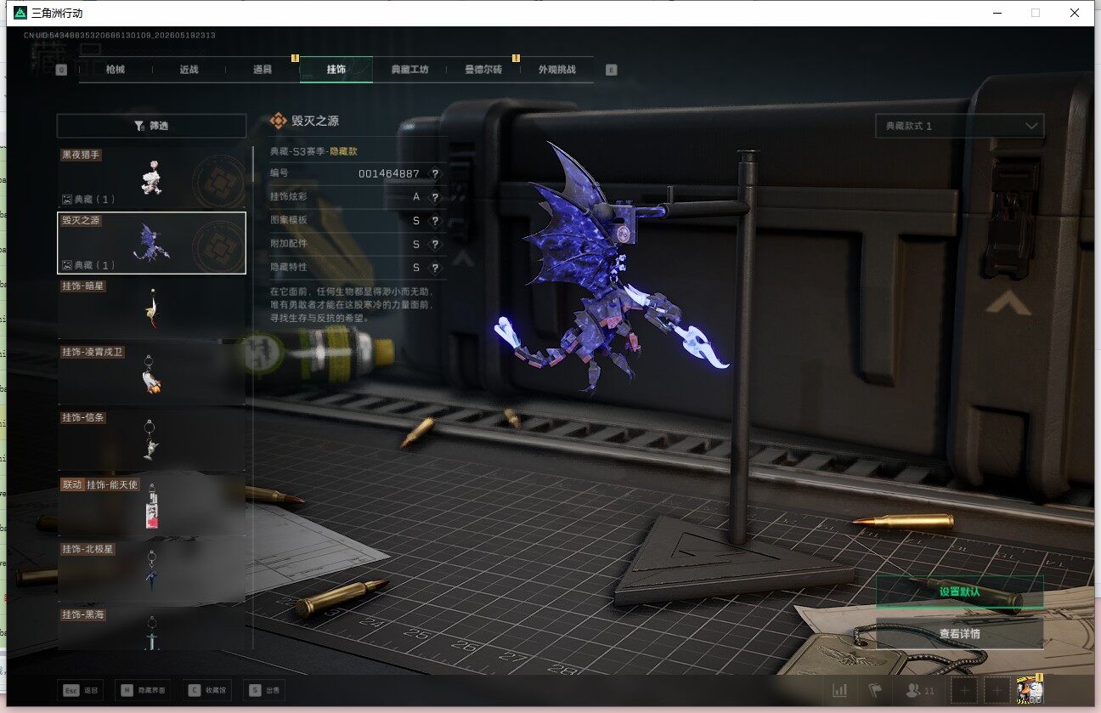Select the 挂饰 tab
Viewport: 1101px width, 713px height.
click(336, 70)
